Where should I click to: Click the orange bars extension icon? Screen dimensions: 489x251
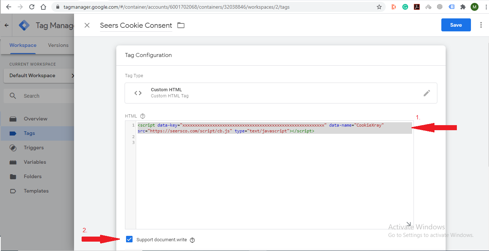394,7
